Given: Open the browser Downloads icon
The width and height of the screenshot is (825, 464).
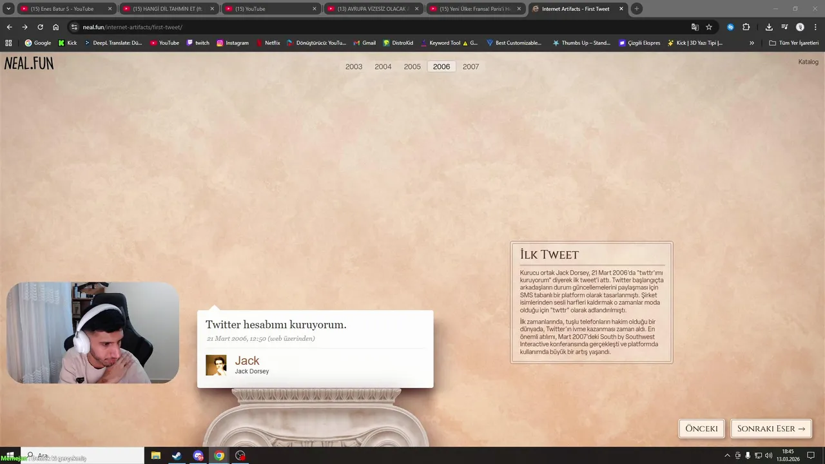Looking at the screenshot, I should coord(769,27).
